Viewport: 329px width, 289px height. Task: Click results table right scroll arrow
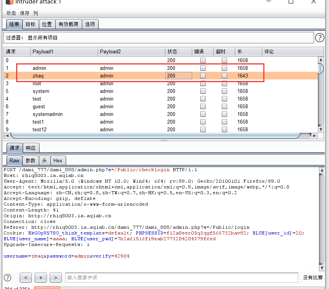pyautogui.click(x=314, y=135)
